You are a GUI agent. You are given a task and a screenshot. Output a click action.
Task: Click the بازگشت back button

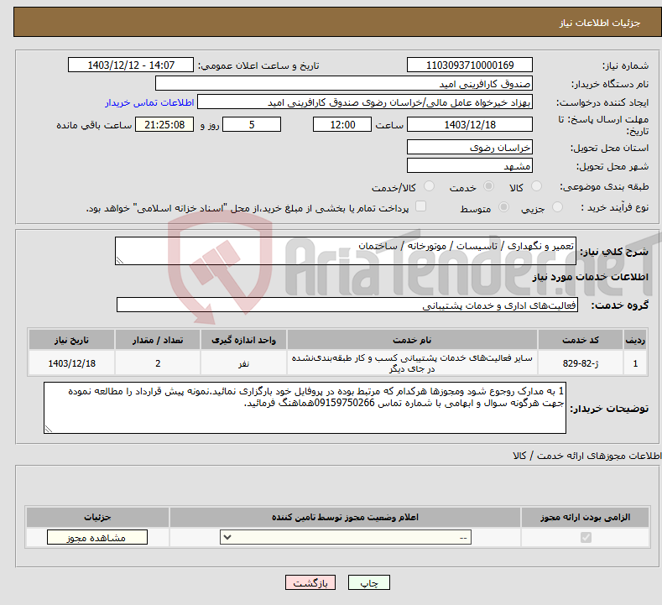[310, 582]
